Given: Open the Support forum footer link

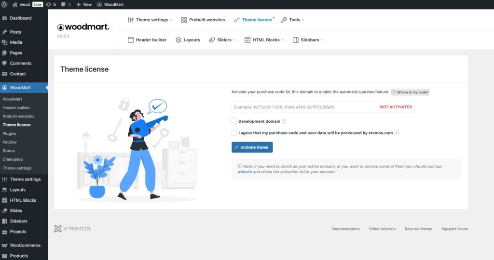Looking at the screenshot, I should (x=454, y=229).
